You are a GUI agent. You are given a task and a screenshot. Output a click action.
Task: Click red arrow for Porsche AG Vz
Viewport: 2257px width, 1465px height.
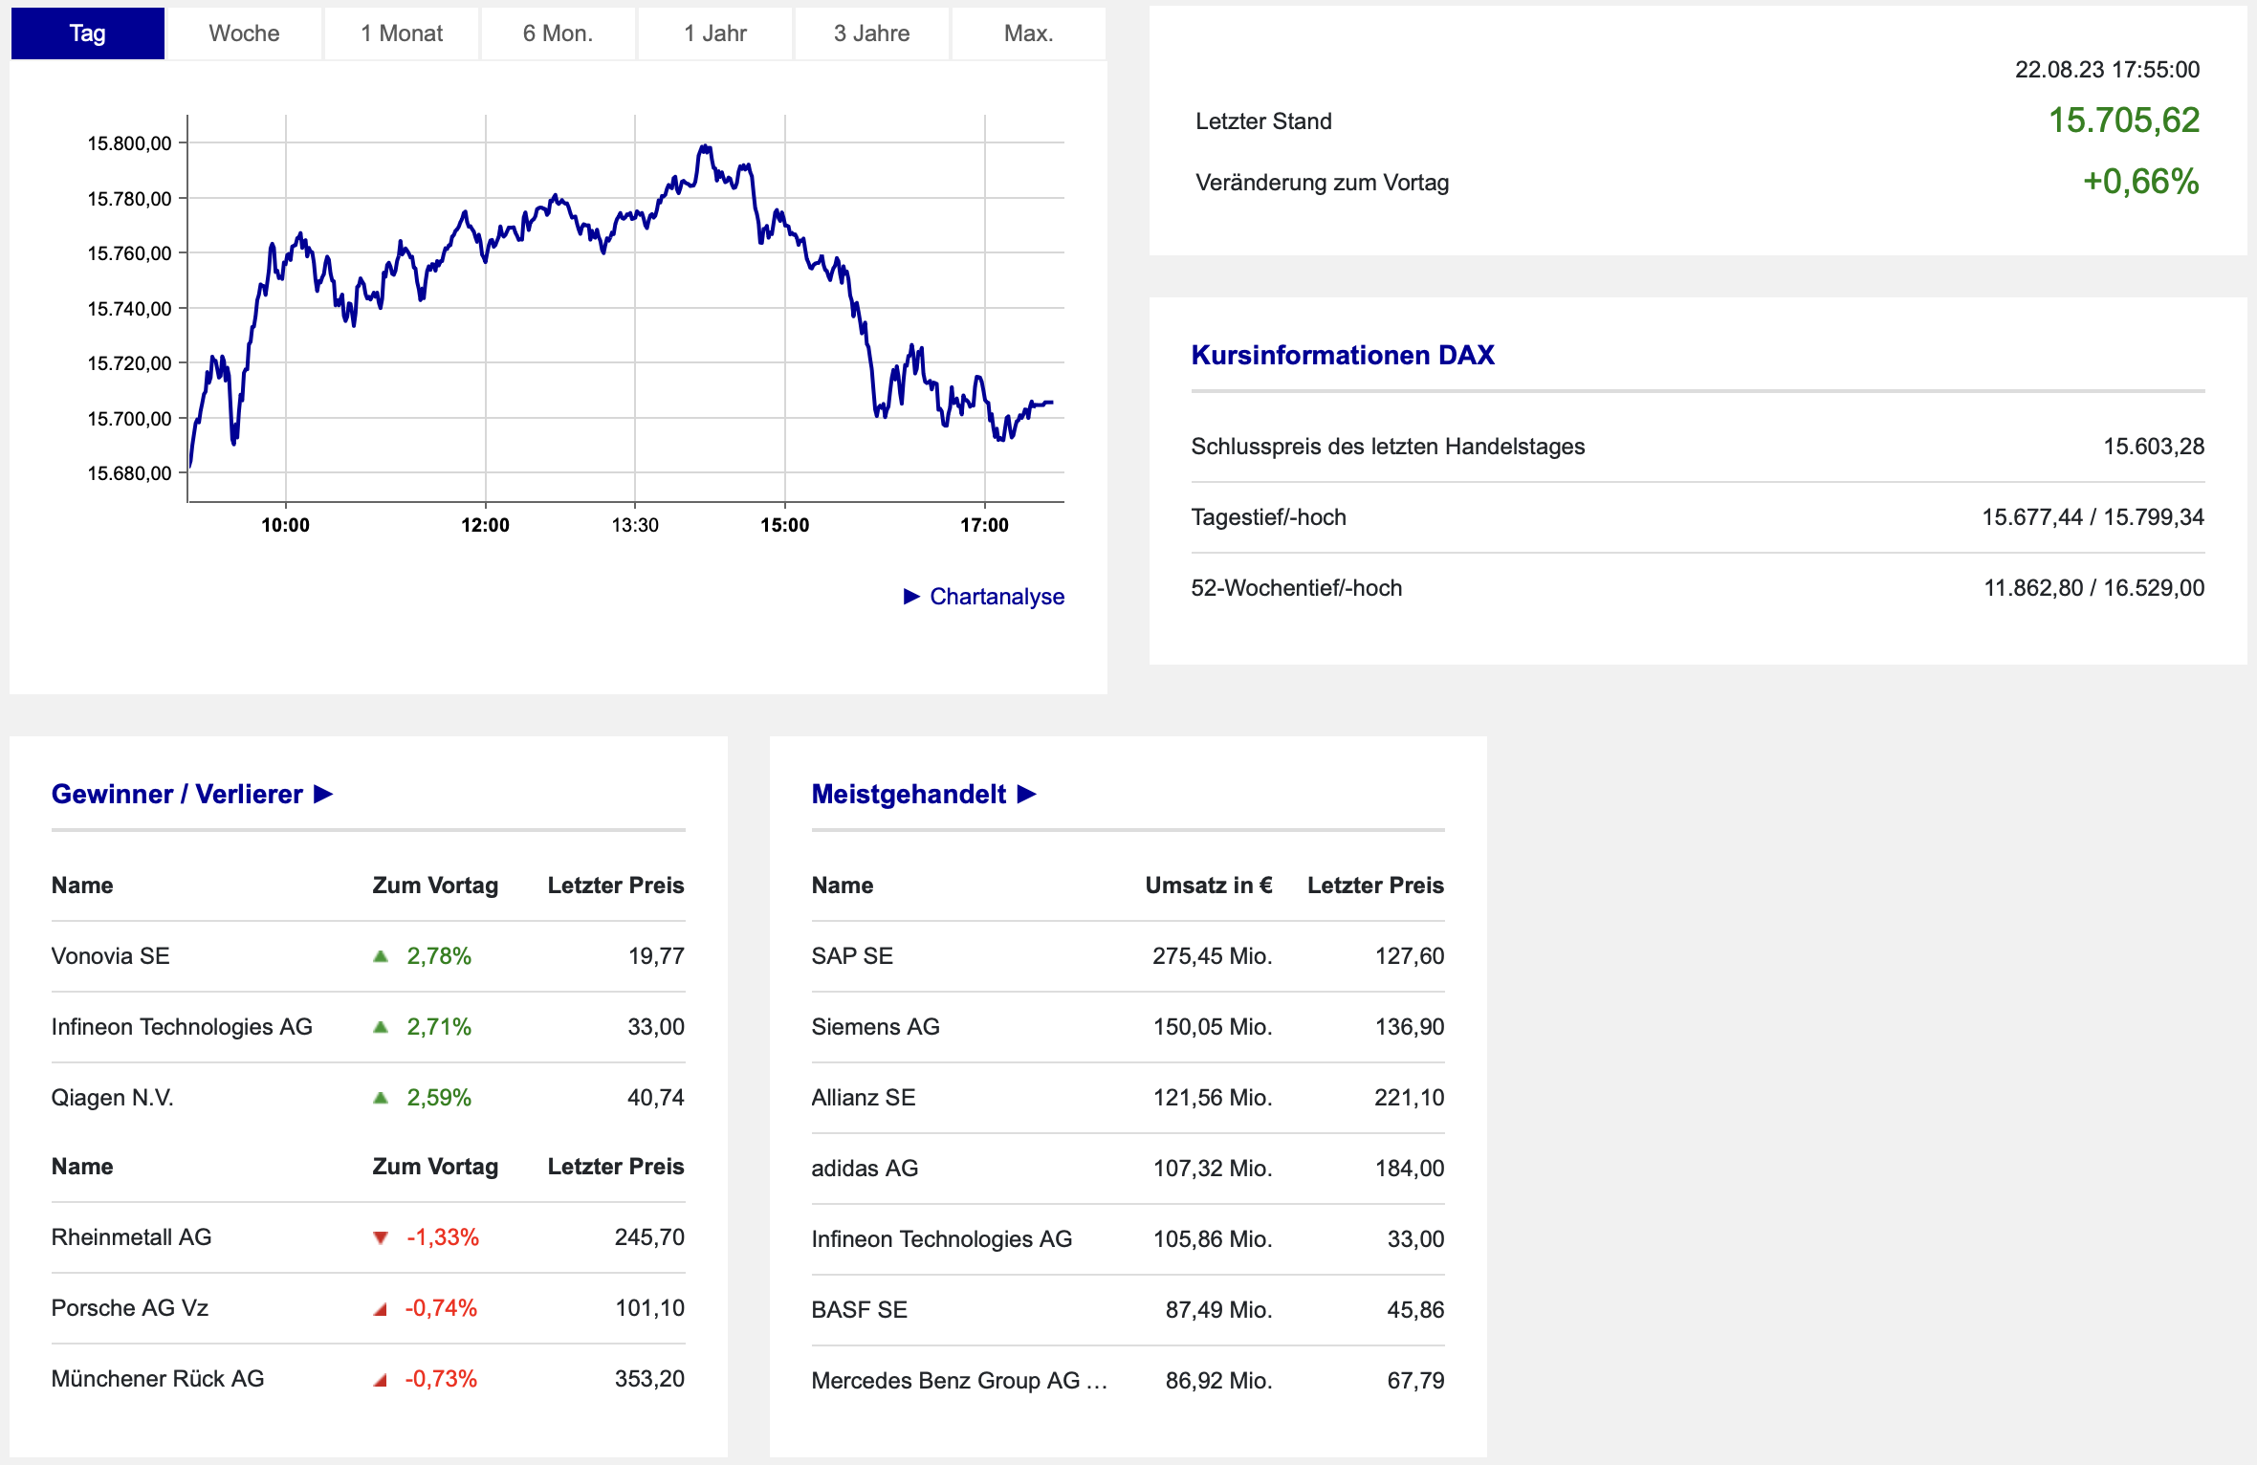pos(381,1309)
